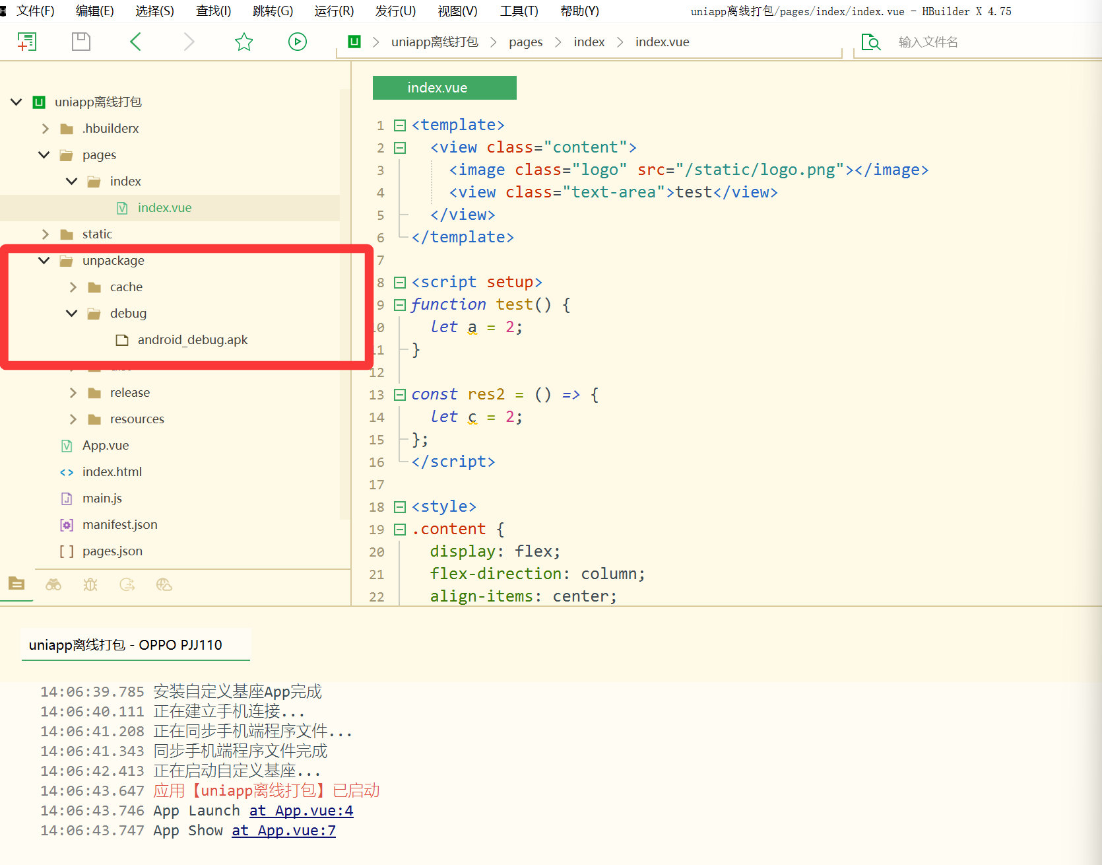Viewport: 1102px width, 865px height.
Task: Open the 发行(U) menu
Action: (396, 11)
